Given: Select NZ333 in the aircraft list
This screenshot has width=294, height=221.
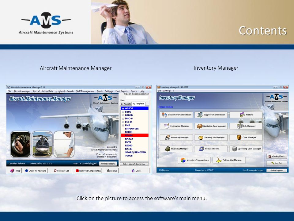Looking at the screenshot, I should [x=129, y=149].
